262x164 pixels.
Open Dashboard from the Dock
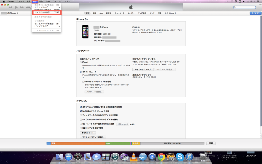pos(78,157)
